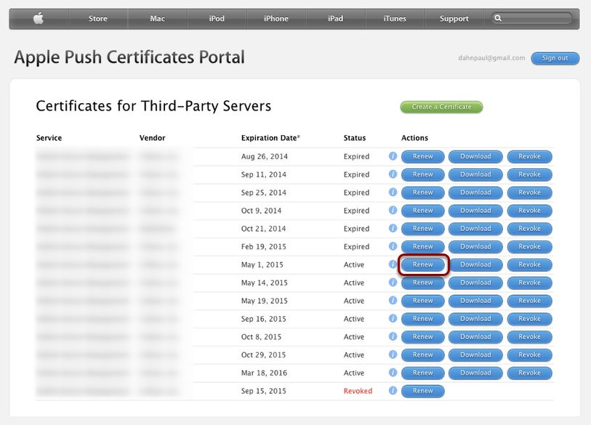Open info icon for Oct 8, 2015 certificate

pos(393,336)
